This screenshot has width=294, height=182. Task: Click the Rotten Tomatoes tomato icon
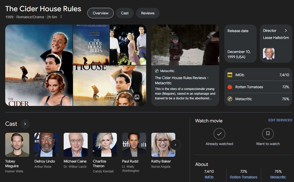[230, 87]
